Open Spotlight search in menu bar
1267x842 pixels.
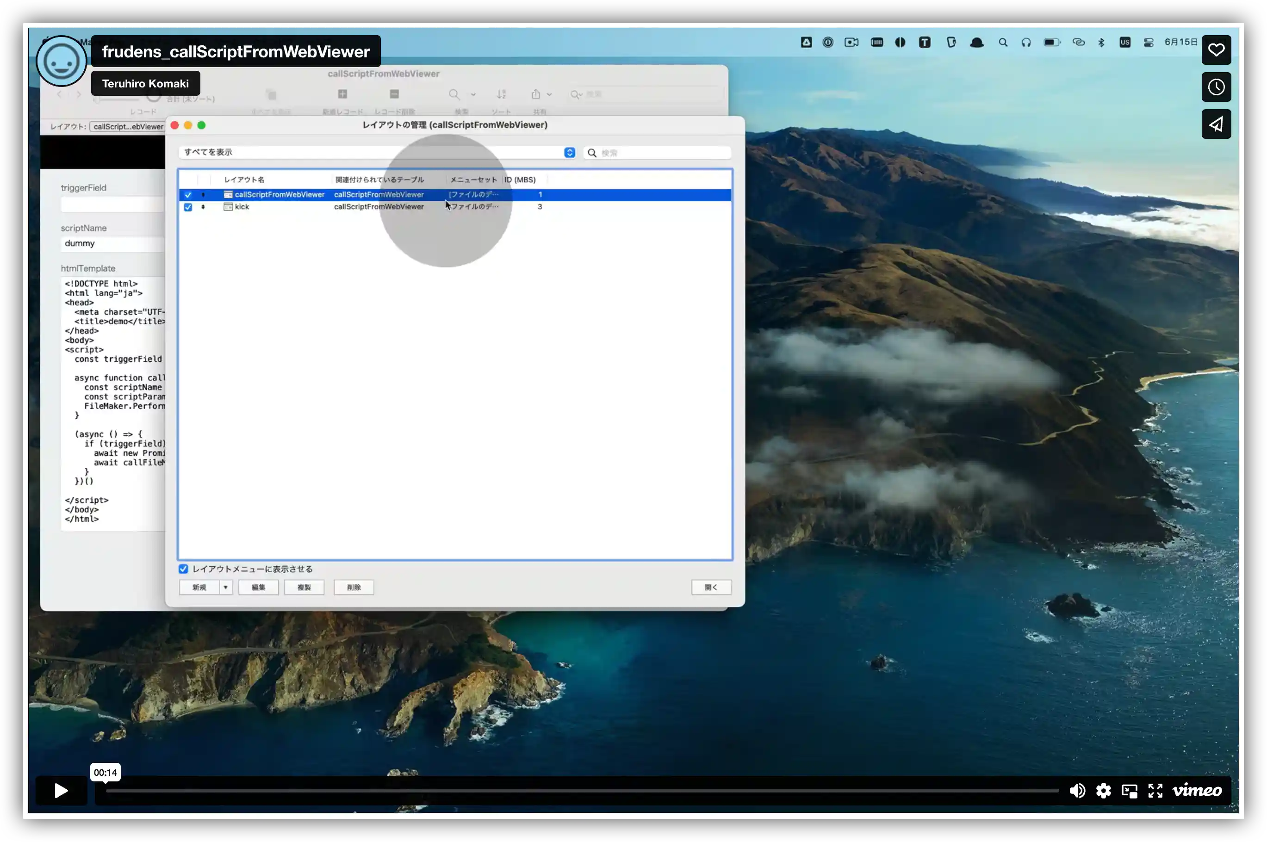click(x=1003, y=43)
